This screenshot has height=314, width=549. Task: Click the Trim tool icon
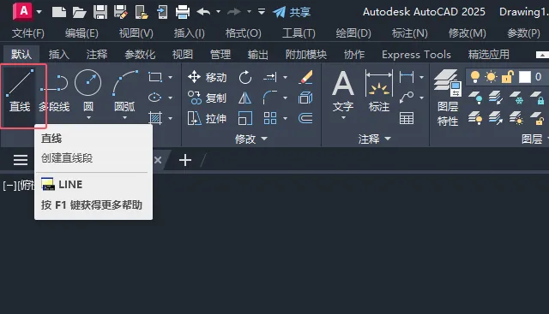point(270,77)
